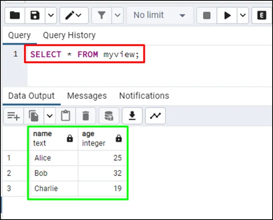
Task: Click the Delete row trash icon
Action: coord(86,116)
